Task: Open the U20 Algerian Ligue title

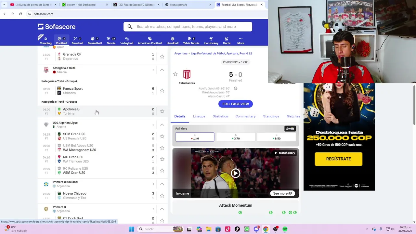Action: (x=65, y=123)
